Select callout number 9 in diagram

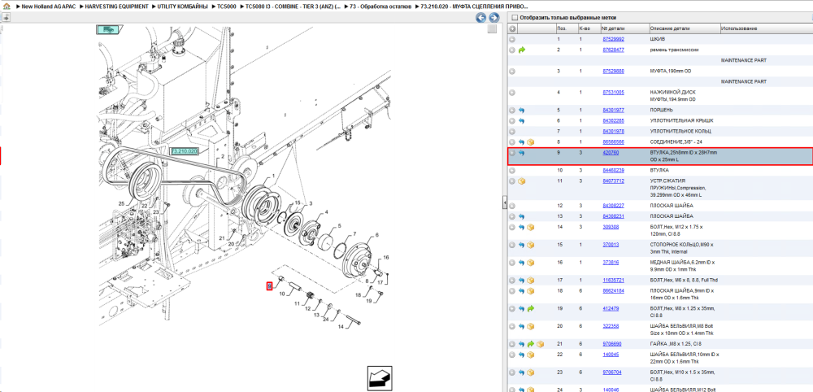coord(269,286)
